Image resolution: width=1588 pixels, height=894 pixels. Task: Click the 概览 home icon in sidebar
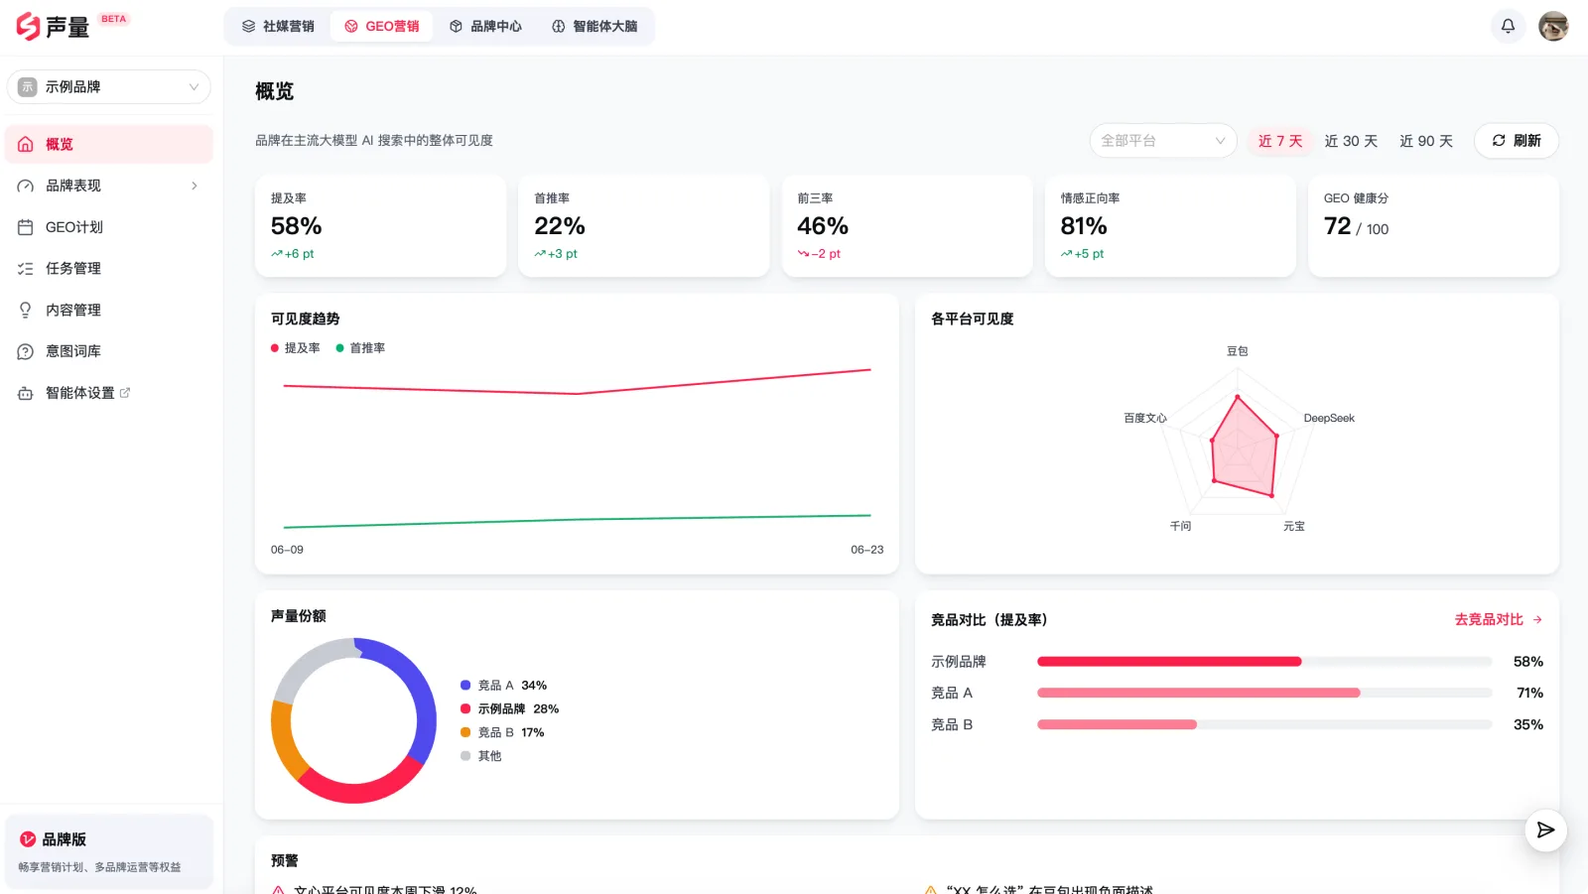click(26, 144)
